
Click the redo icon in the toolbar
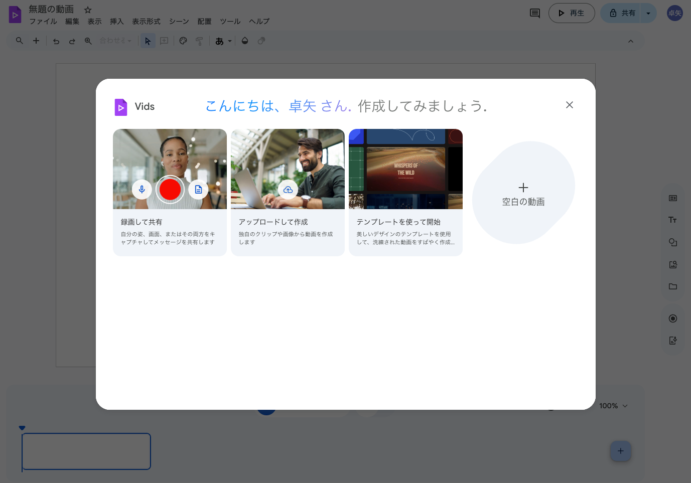point(72,41)
